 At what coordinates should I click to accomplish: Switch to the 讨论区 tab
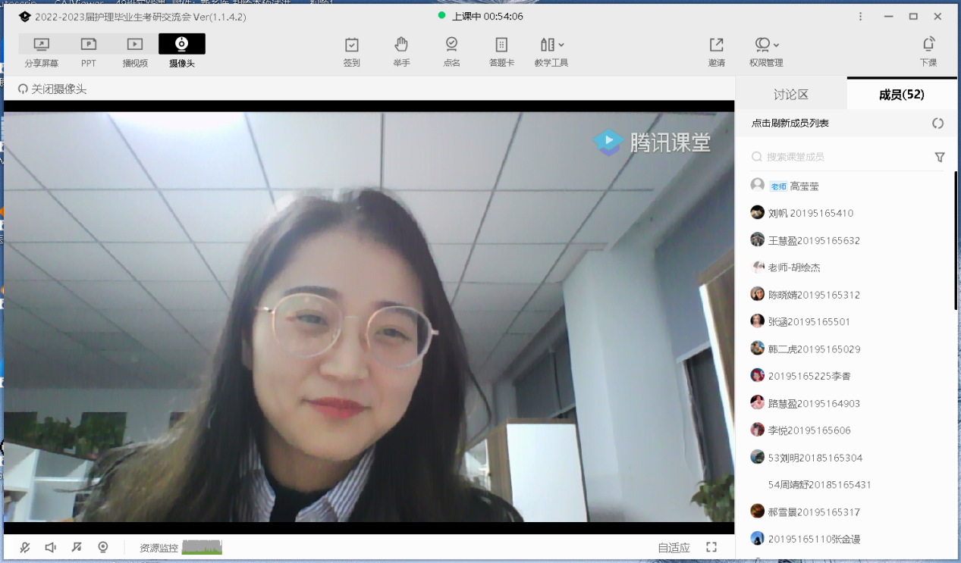coord(791,95)
